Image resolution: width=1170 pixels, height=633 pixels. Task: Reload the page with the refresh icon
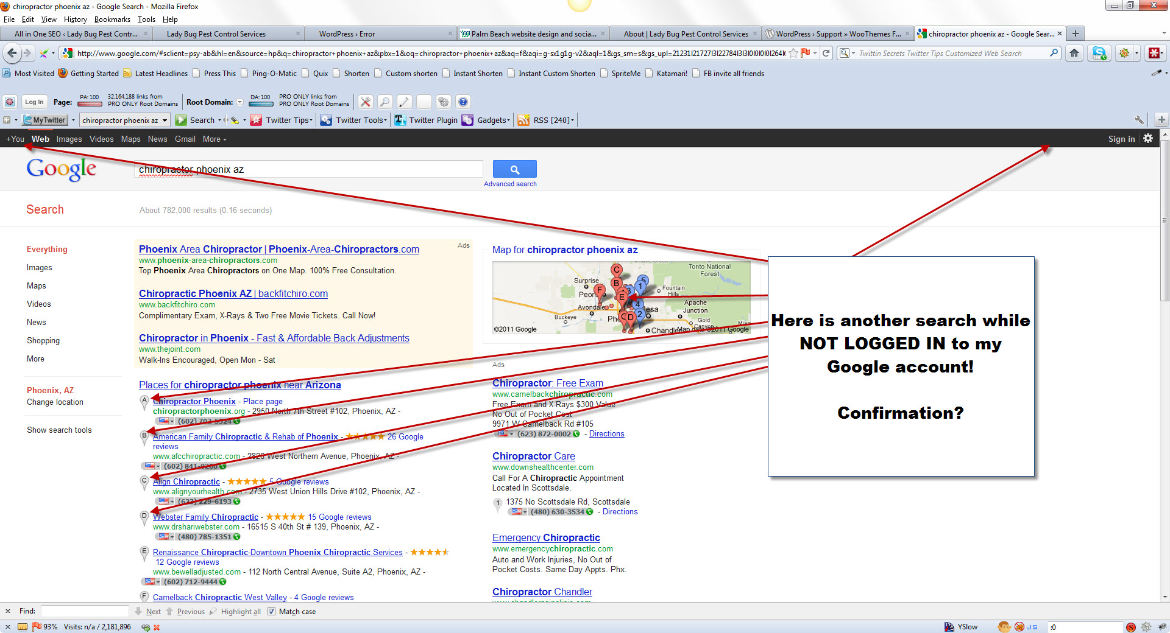pyautogui.click(x=826, y=53)
